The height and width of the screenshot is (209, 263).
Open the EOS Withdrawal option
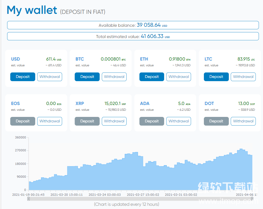pyautogui.click(x=49, y=121)
